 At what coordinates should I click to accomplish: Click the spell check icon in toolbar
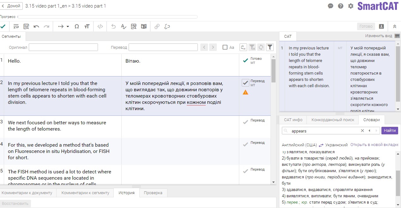point(124,26)
